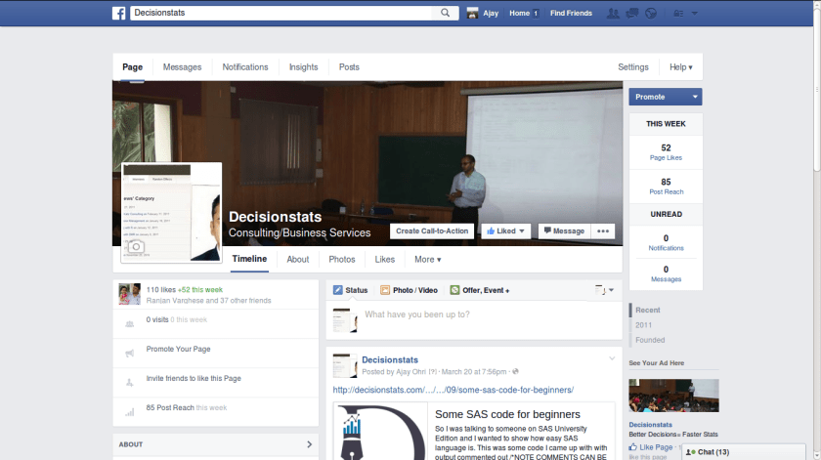Viewport: 821px width, 460px height.
Task: Click the camera icon on profile picture
Action: point(136,246)
